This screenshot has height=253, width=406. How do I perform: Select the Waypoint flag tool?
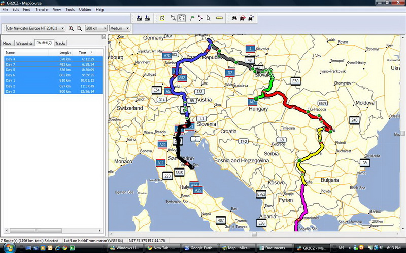point(192,18)
